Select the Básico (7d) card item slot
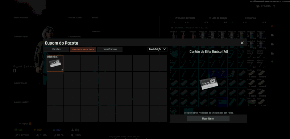This screenshot has width=290, height=139. click(55, 63)
